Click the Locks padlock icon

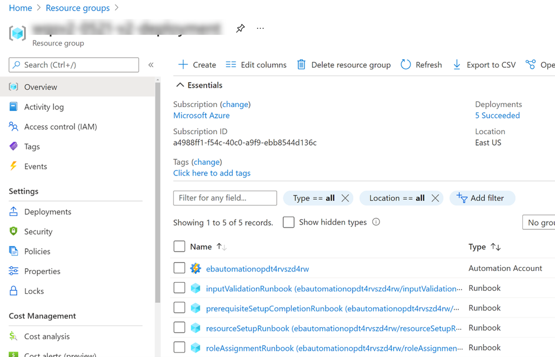tap(13, 290)
